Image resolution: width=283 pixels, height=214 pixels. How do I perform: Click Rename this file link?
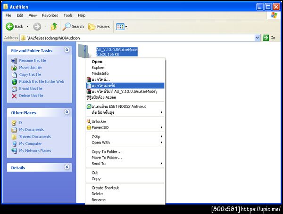point(33,61)
